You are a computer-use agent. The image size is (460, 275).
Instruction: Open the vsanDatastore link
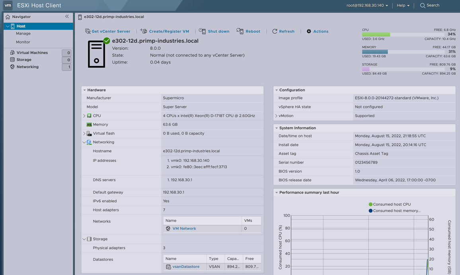tap(186, 267)
